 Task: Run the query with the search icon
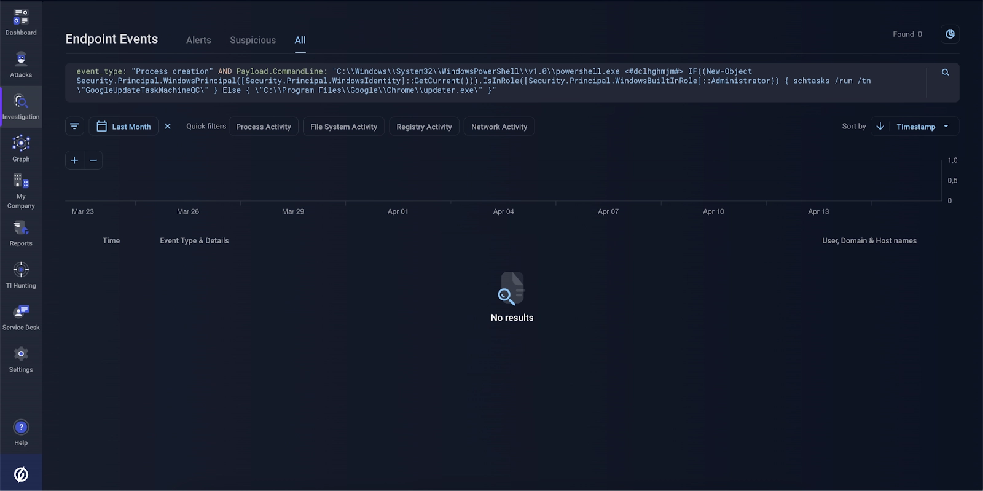click(945, 73)
